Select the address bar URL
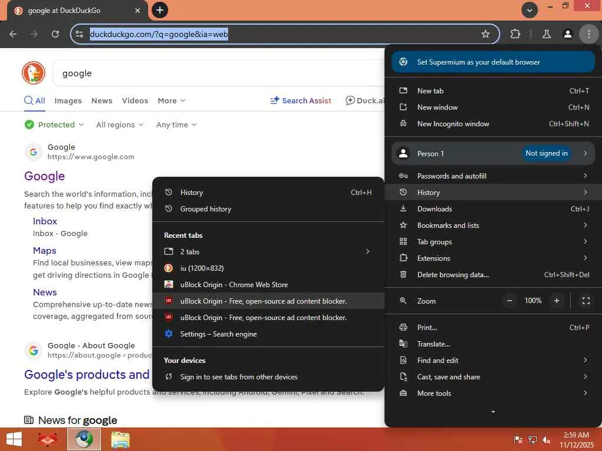Screen dimensions: 602x451 click(x=159, y=34)
